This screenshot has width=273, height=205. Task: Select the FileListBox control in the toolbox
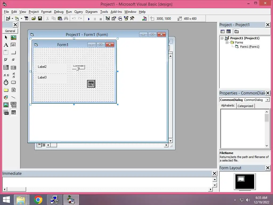(x=13, y=90)
